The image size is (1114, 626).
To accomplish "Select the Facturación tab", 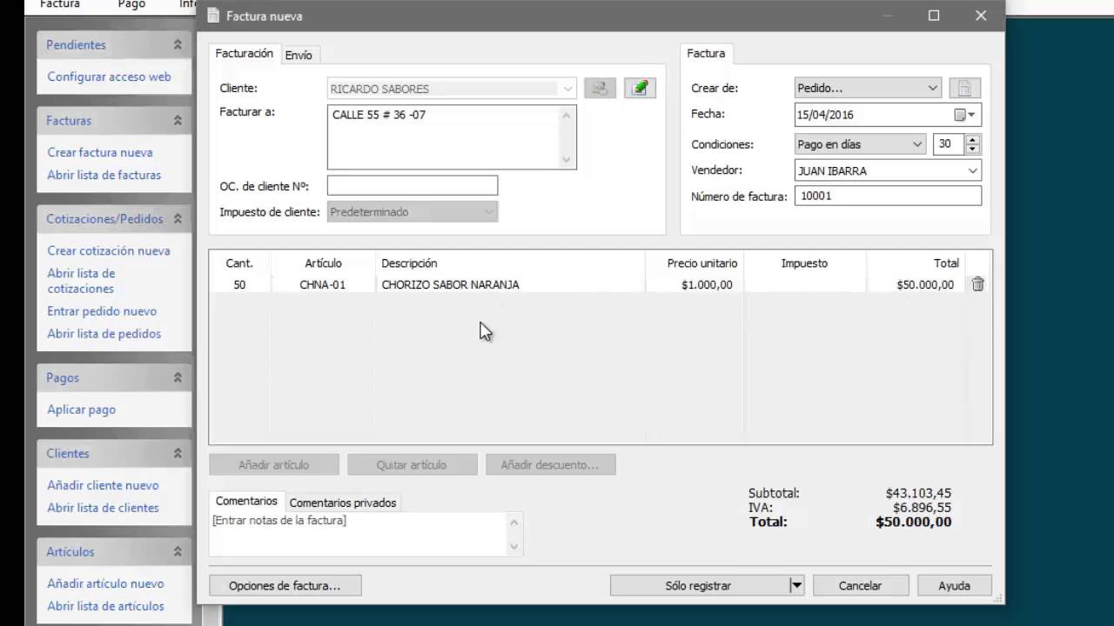I will [x=245, y=53].
